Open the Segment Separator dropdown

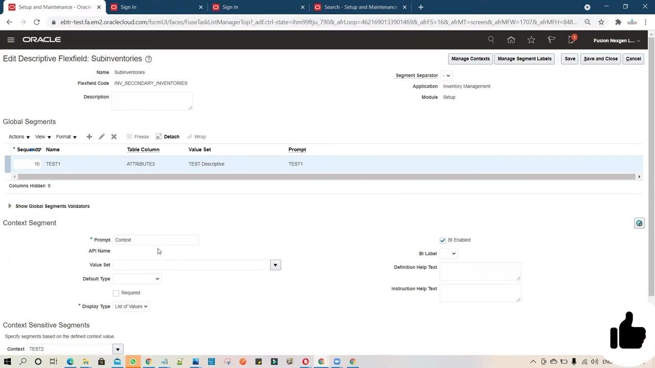tap(446, 76)
